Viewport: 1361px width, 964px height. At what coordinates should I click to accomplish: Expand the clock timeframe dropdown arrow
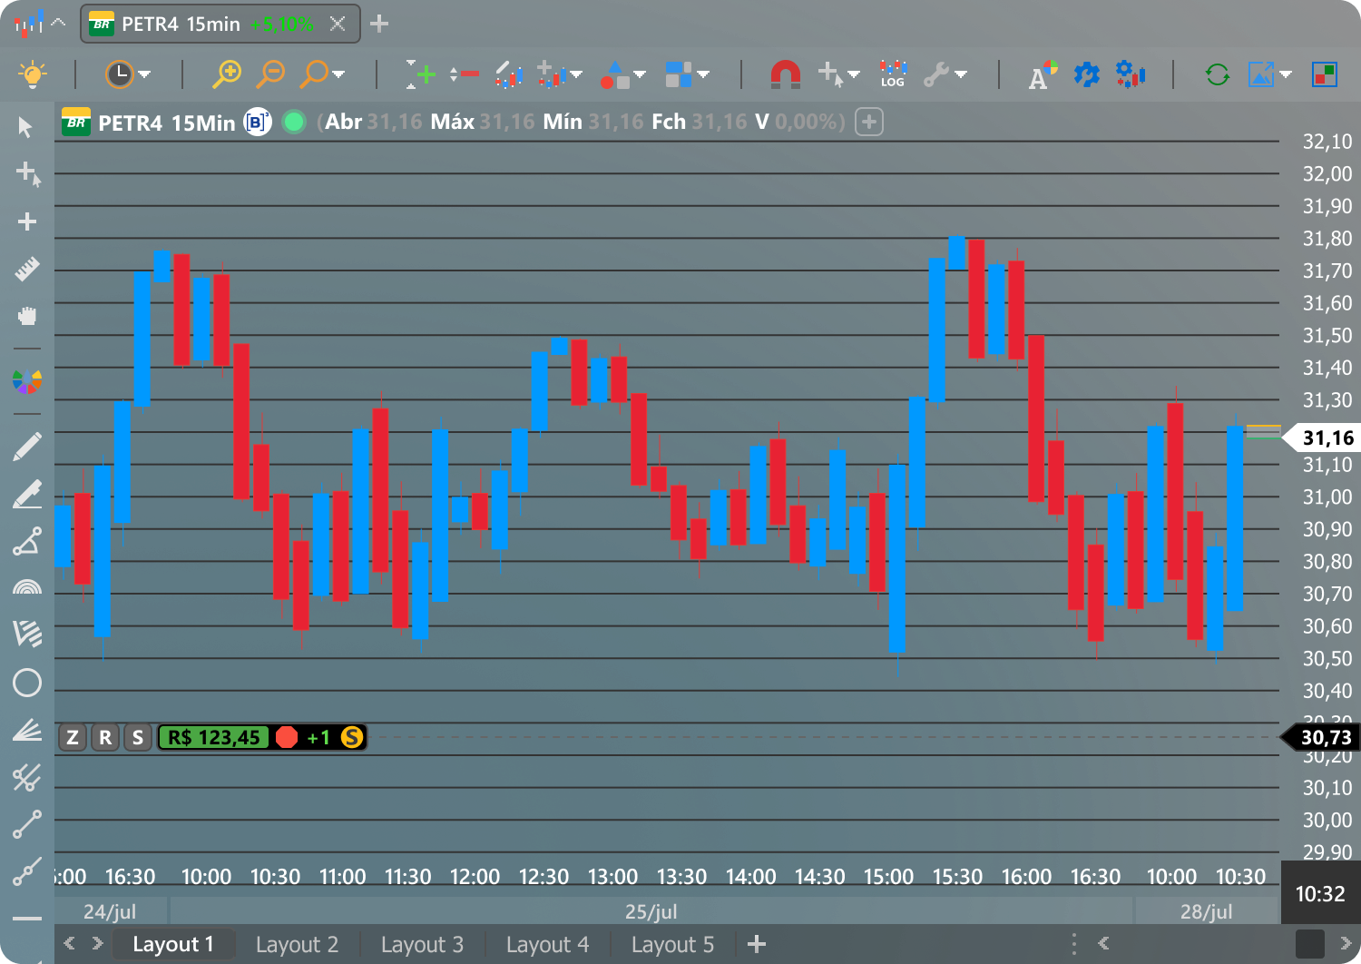(x=144, y=74)
